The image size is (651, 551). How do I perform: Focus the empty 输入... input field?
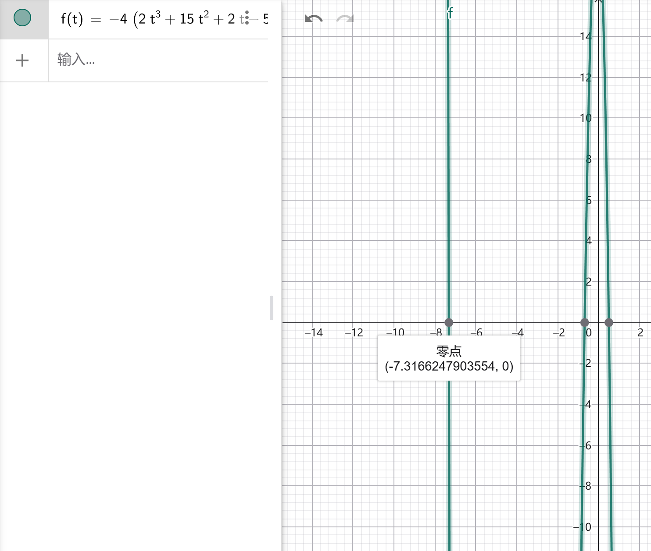(158, 60)
